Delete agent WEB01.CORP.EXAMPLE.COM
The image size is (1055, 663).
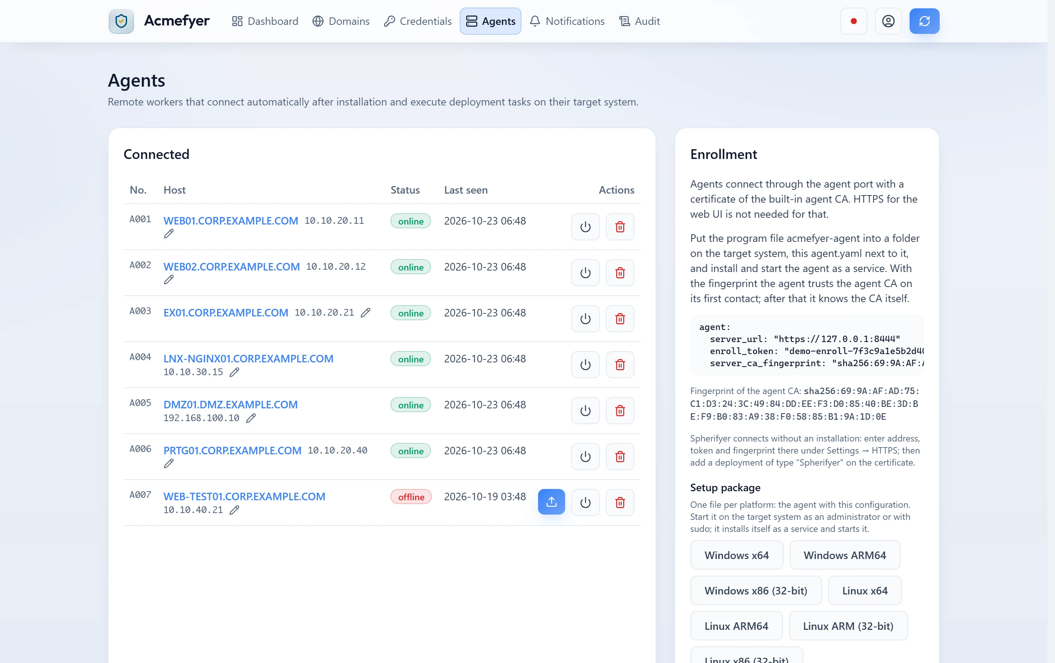619,227
